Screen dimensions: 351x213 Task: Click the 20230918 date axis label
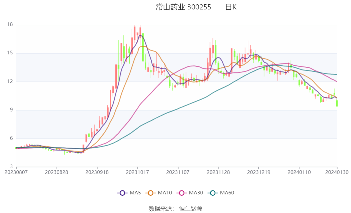click(97, 172)
